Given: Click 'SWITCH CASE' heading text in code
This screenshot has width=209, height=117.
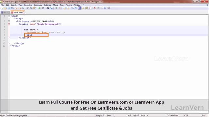Looking at the screenshot, I should coord(40,21).
